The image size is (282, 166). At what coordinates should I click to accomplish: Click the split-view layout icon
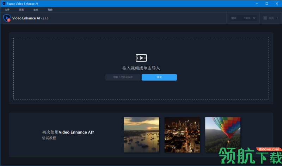[265, 18]
